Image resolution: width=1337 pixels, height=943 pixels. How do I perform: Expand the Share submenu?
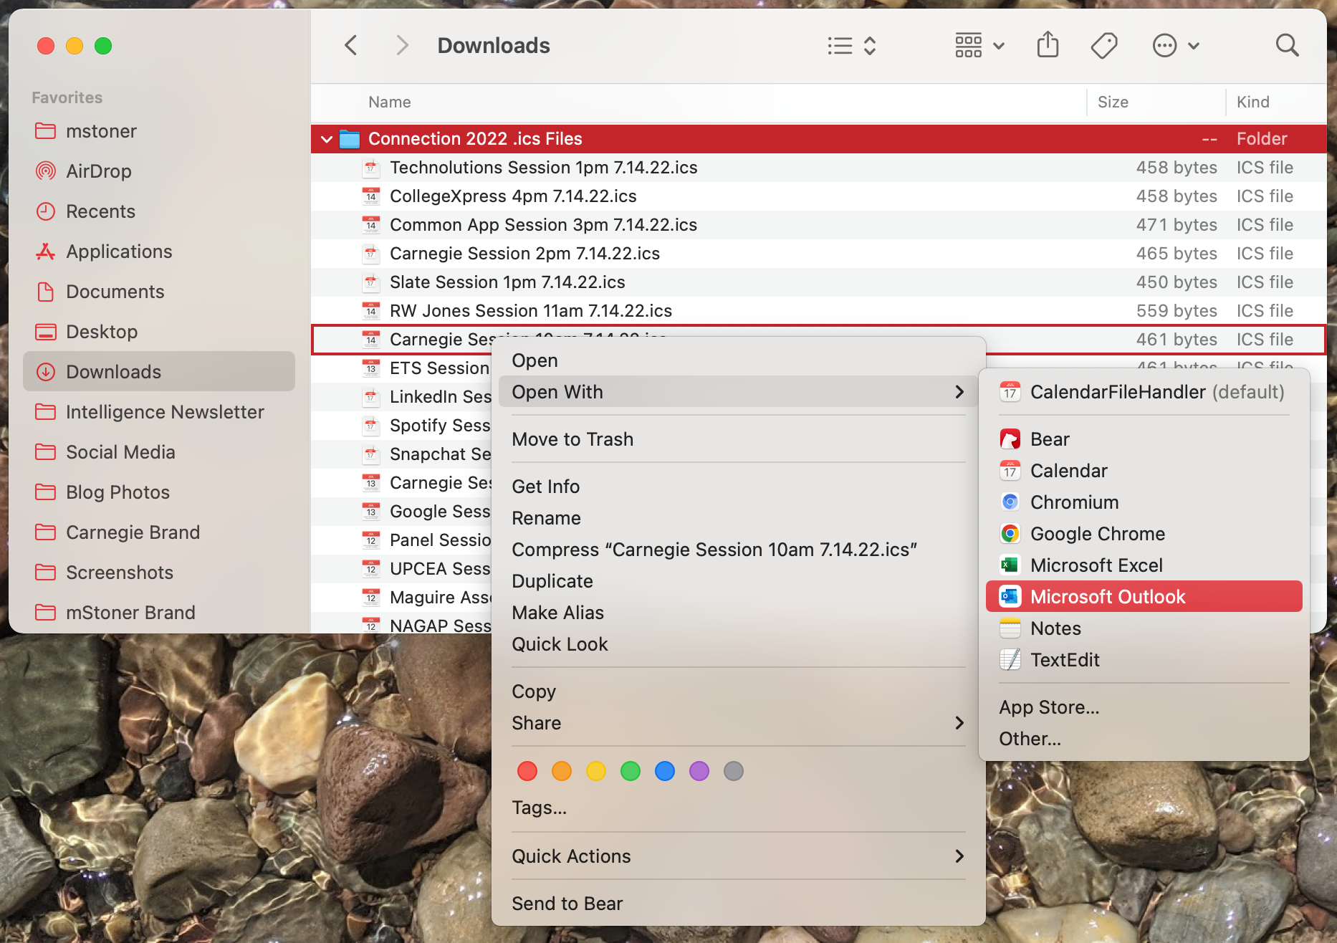(x=738, y=723)
